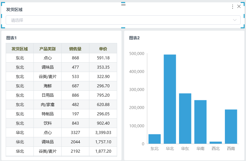Image resolution: width=246 pixels, height=161 pixels.
Task: Click the cell with value 868
Action: [x=75, y=58]
